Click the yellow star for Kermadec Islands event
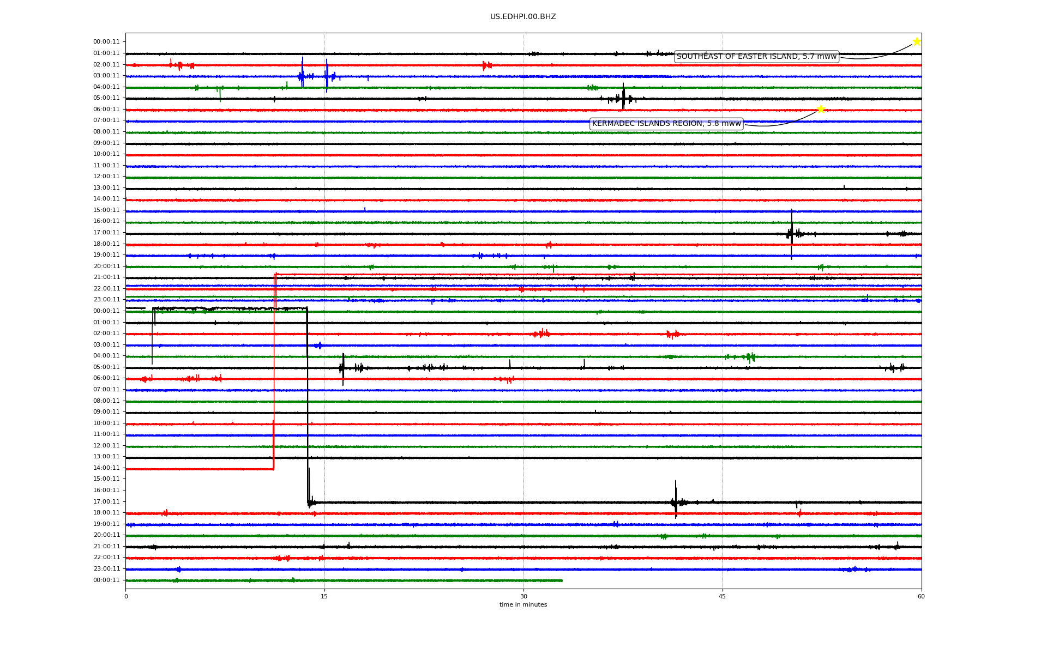The height and width of the screenshot is (654, 1047). 820,110
